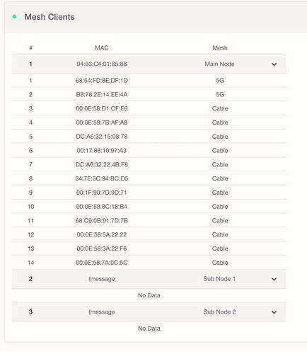Select the Main Node MAC 94:83:C4:01:85:88
Image resolution: width=307 pixels, height=354 pixels.
point(102,64)
